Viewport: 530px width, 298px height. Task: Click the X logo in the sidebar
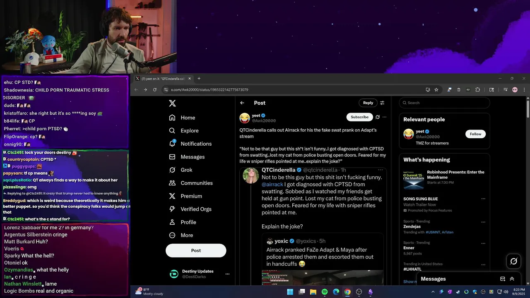tap(172, 103)
